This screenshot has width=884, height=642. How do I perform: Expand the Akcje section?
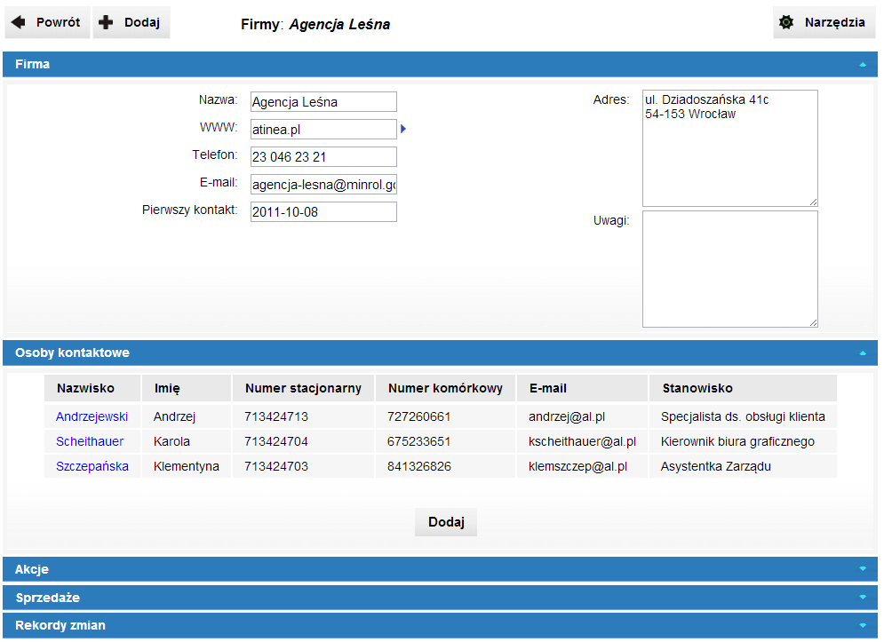tap(862, 569)
